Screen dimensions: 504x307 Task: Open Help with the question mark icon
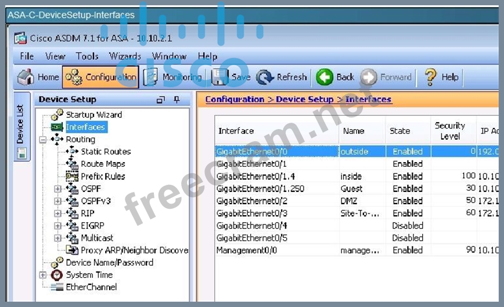pyautogui.click(x=430, y=77)
